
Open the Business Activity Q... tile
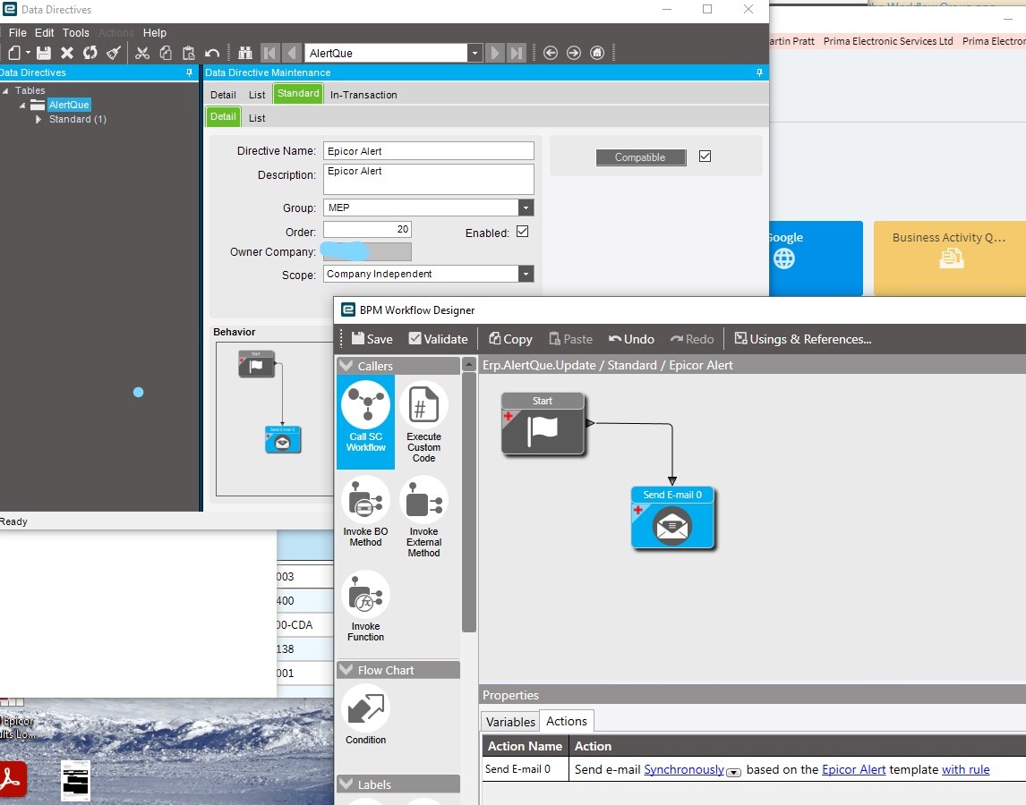coord(949,258)
